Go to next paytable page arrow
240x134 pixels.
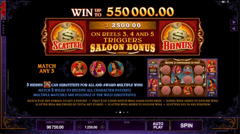[234, 22]
